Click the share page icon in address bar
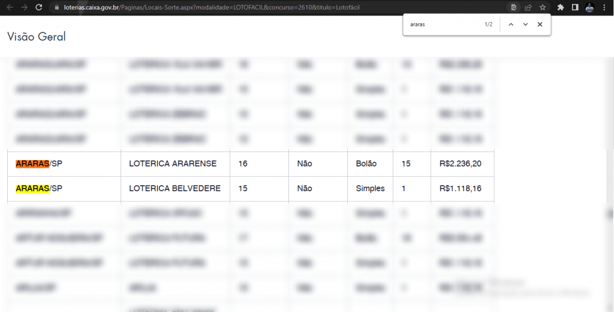 point(528,8)
